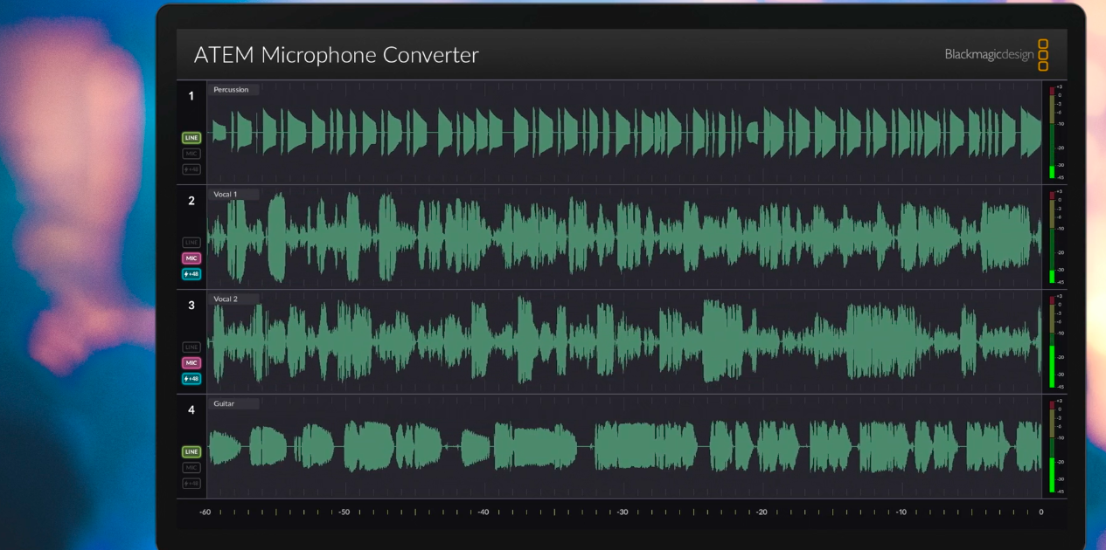
Task: Click the -30 mark on time ruler
Action: tap(623, 512)
